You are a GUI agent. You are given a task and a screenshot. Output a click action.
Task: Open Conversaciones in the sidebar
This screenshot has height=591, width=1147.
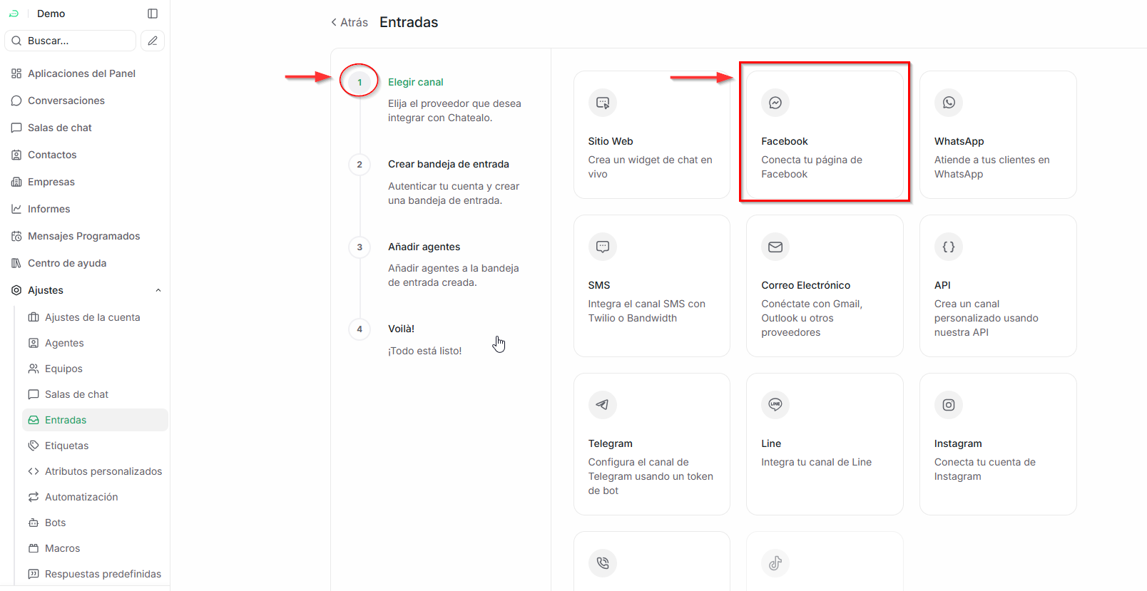click(x=66, y=101)
